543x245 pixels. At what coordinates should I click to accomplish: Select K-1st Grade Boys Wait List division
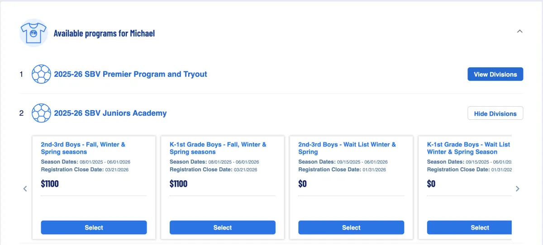point(469,227)
